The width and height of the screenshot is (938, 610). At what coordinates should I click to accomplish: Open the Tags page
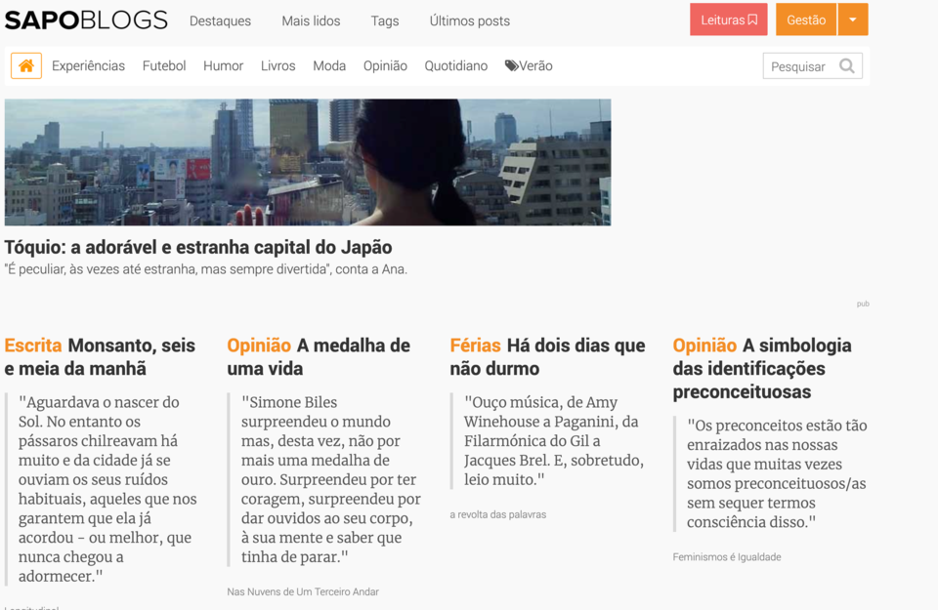(385, 20)
